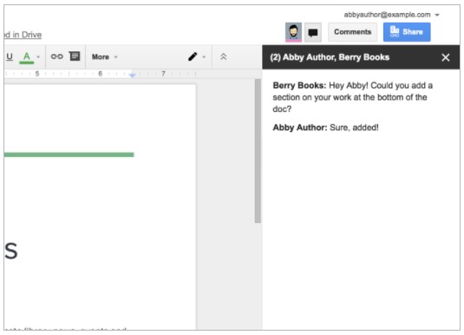Click the document vertical scrollbar

point(258,151)
